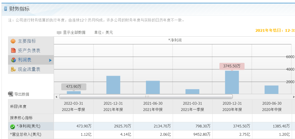Click the 2000 y-axis label
The width and height of the screenshot is (295, 139).
tap(290, 82)
